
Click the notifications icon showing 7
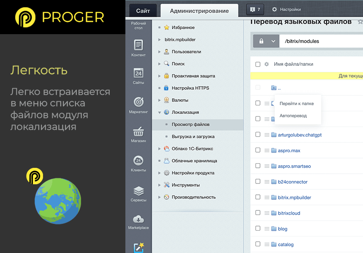(x=255, y=9)
